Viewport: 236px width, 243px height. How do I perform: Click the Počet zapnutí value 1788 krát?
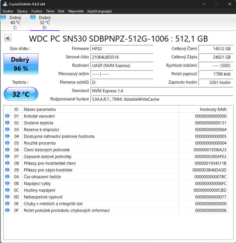coord(216,74)
